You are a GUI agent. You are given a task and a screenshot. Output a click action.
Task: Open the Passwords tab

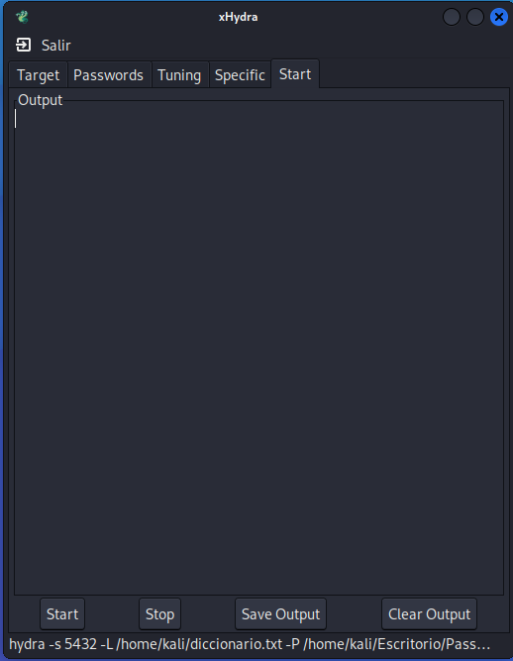tap(108, 75)
